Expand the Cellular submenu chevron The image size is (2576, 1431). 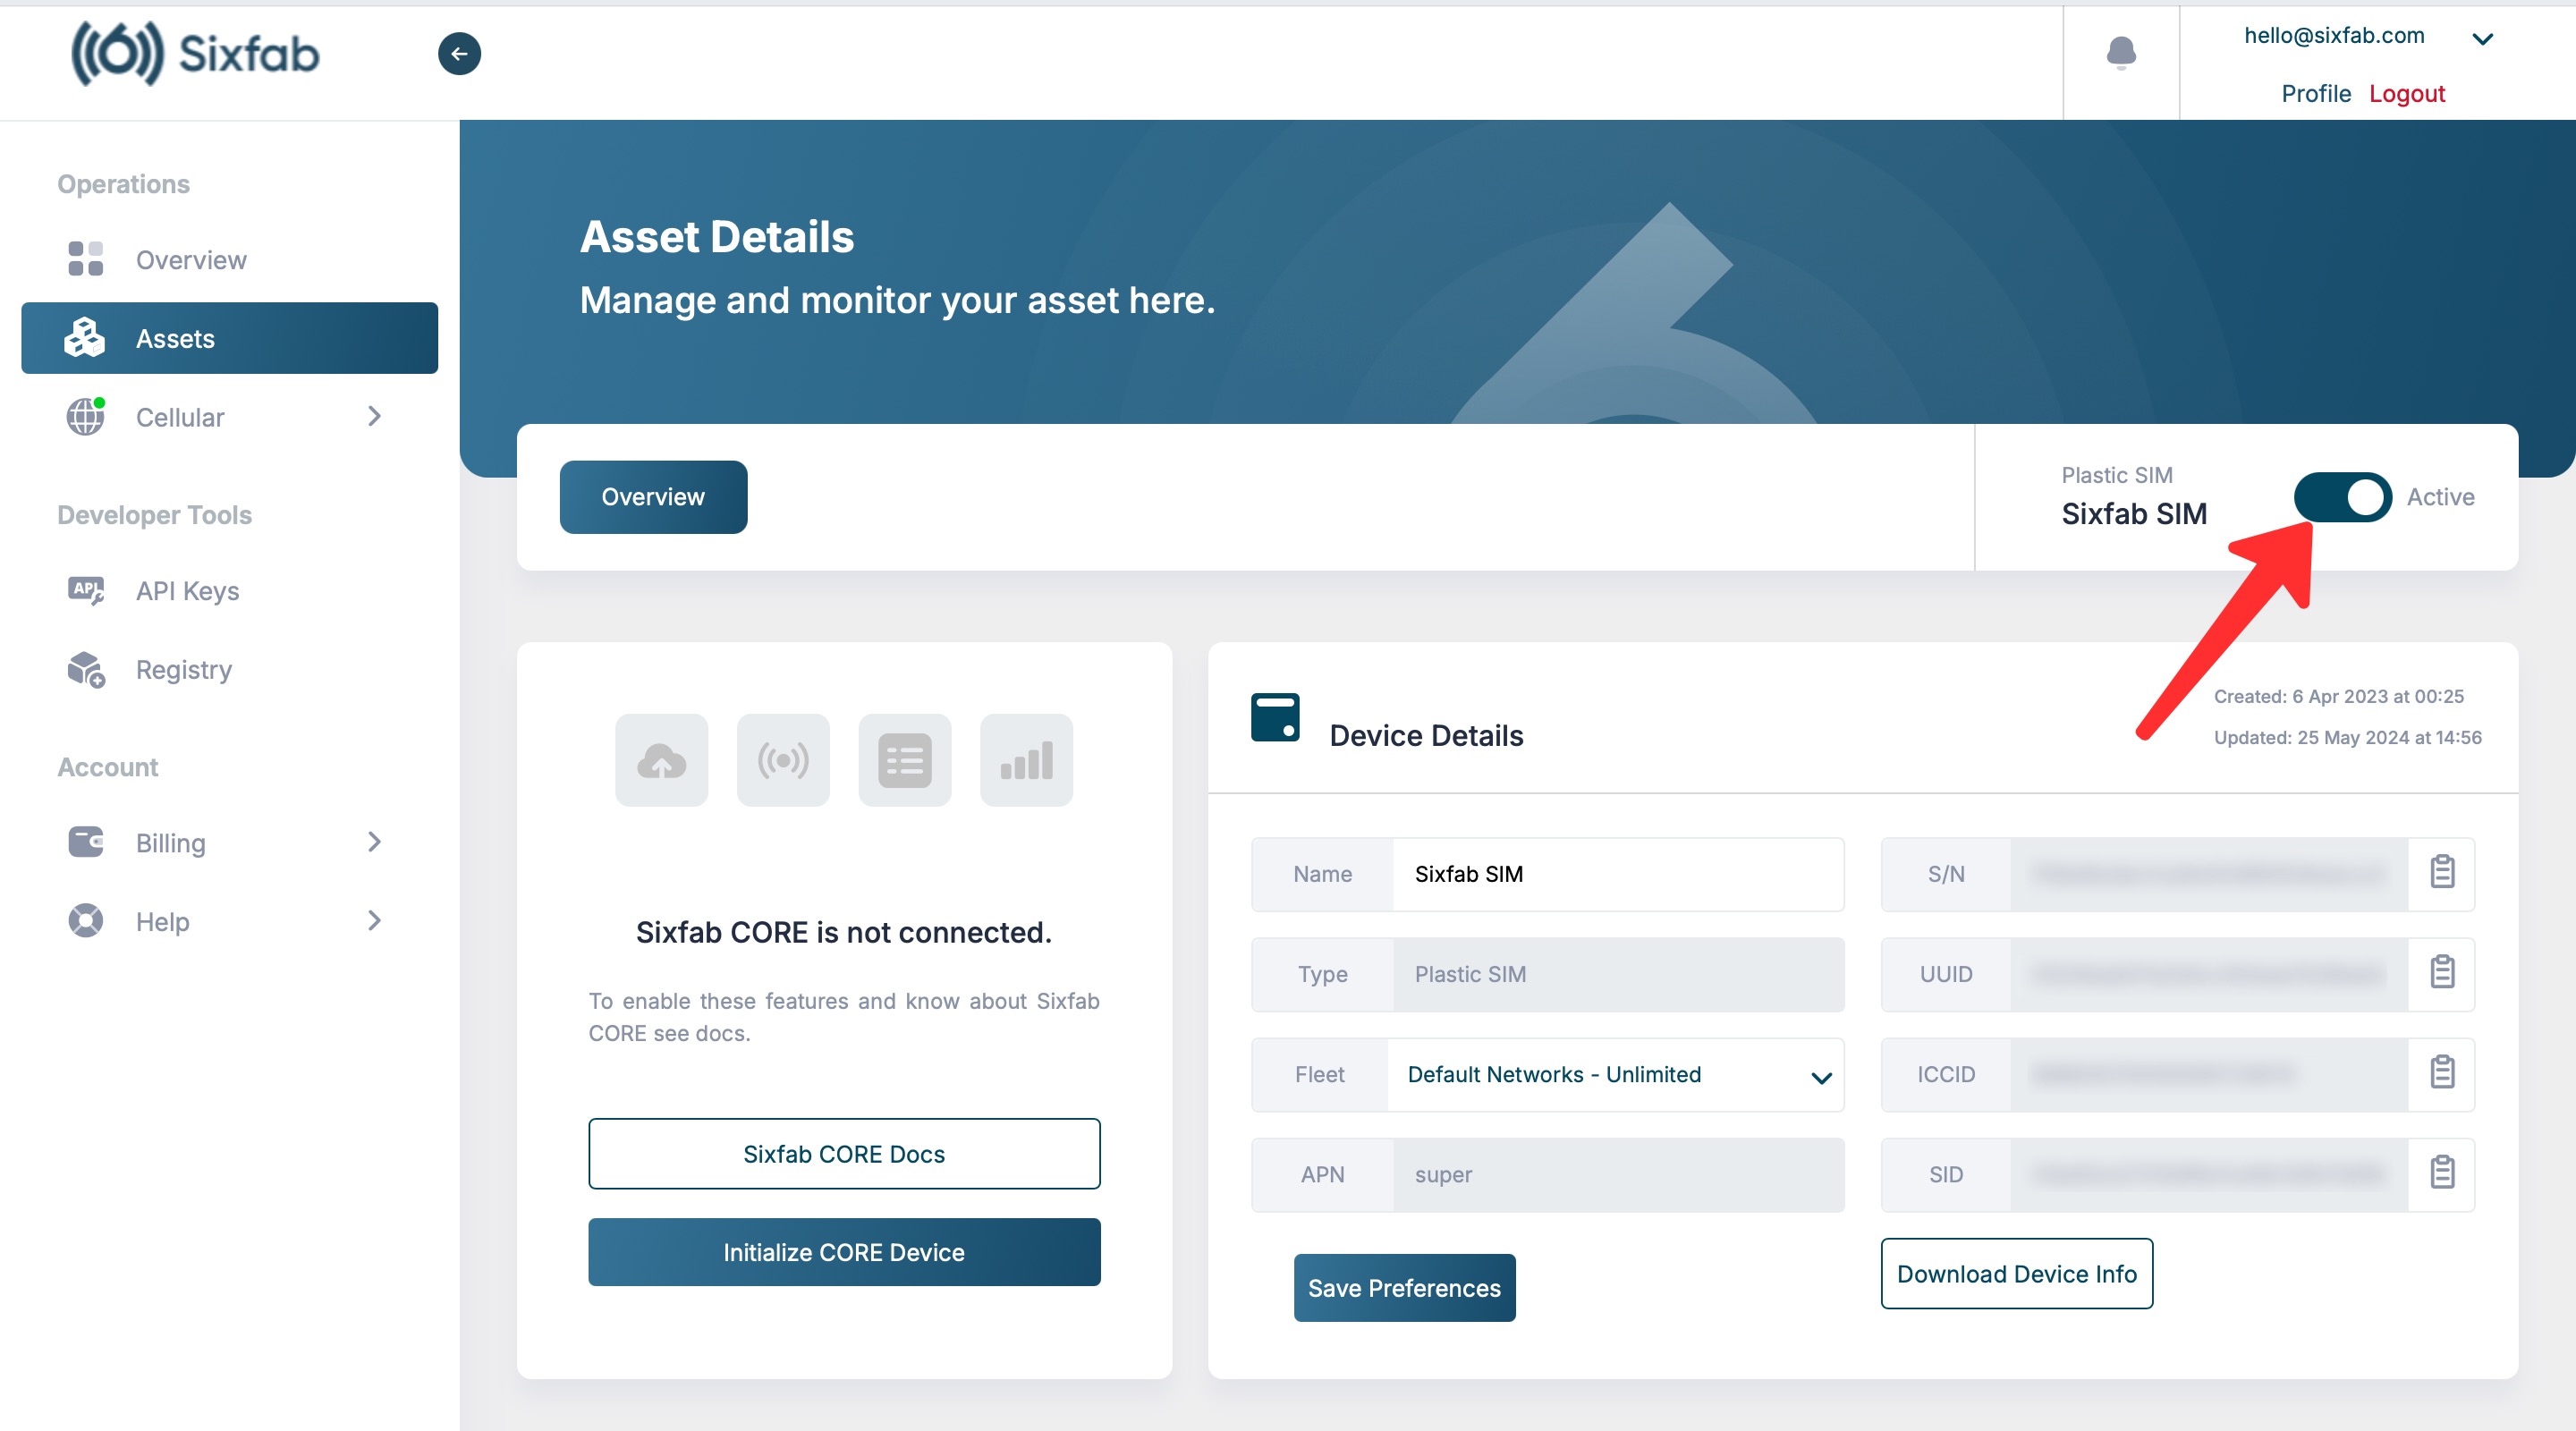coord(375,416)
